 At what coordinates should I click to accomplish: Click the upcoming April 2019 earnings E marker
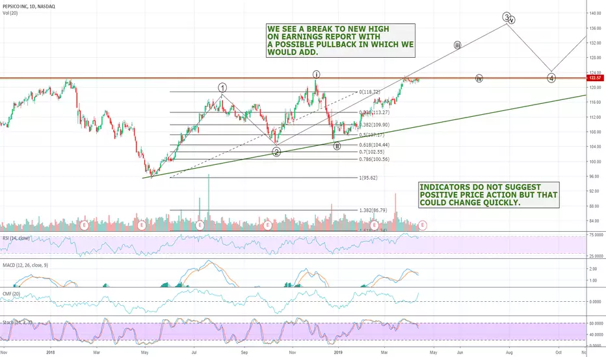pos(423,225)
